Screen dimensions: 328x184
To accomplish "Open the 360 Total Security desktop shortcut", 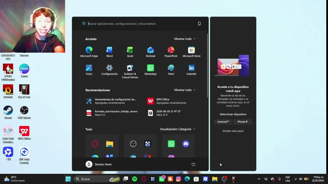I will [x=24, y=156].
